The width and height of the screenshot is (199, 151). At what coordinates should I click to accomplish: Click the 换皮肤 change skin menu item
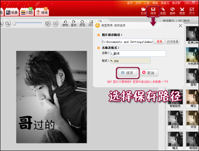[176, 3]
